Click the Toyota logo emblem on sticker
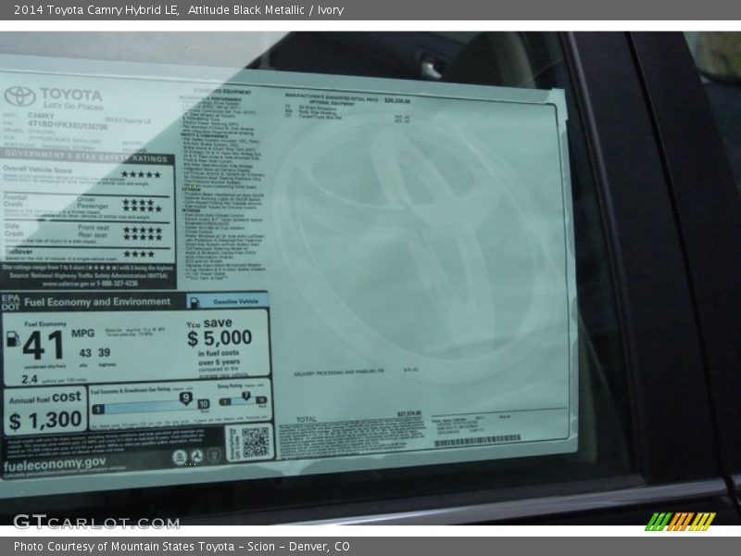 click(x=19, y=96)
